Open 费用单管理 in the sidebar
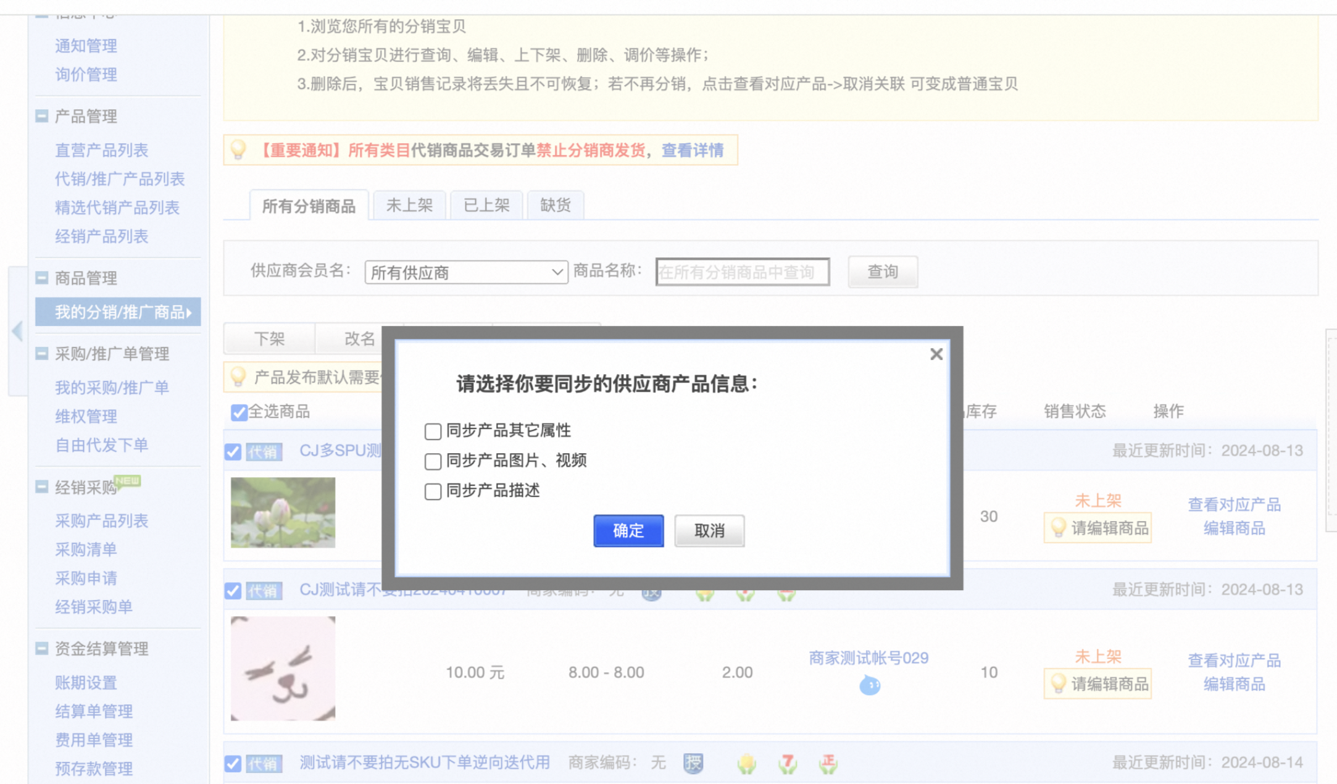 (x=94, y=740)
